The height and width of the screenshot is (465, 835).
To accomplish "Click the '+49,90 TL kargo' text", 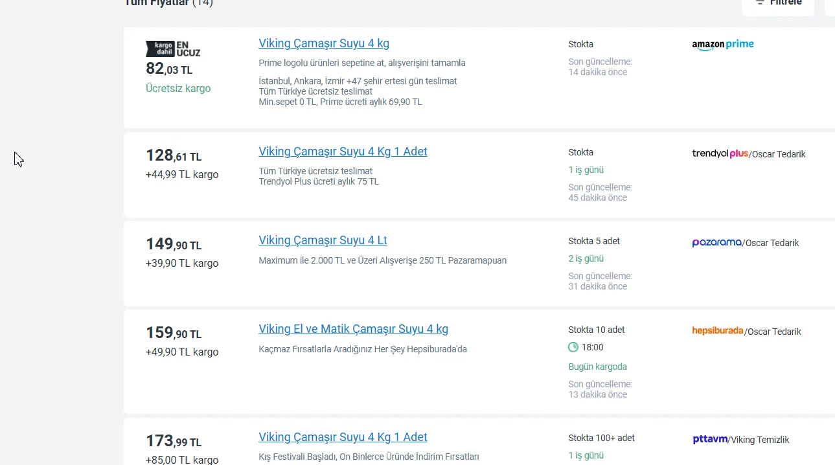I will pyautogui.click(x=182, y=352).
